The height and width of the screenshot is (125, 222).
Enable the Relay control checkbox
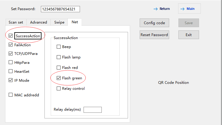[x=58, y=89]
